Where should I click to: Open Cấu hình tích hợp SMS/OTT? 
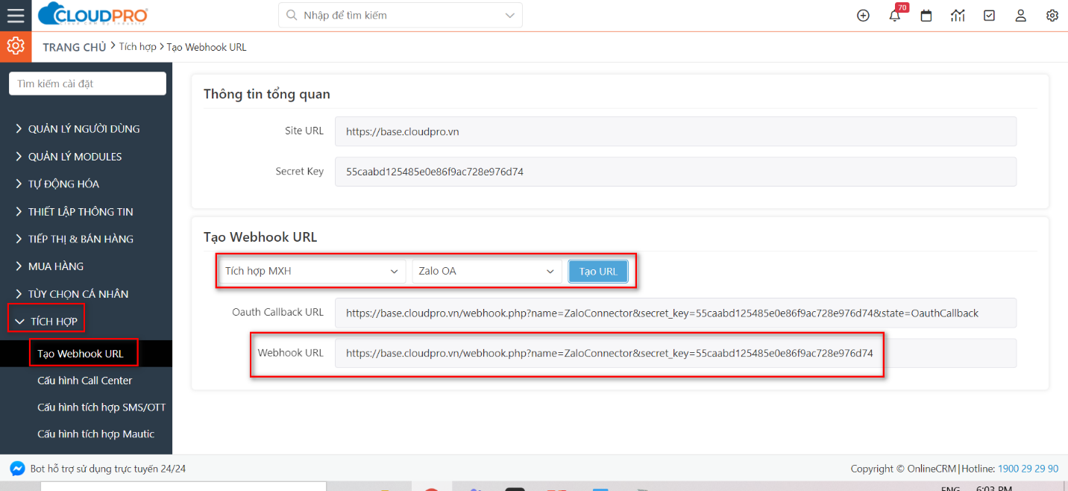(x=101, y=407)
